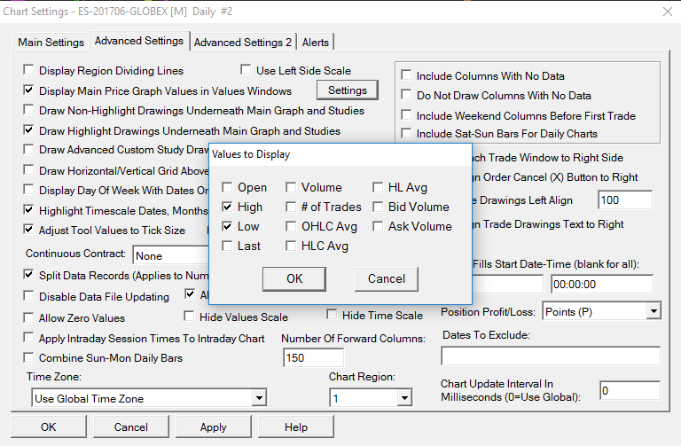Check Include Sat-Sun Bars For Daily Charts
This screenshot has height=446, width=681.
pos(406,133)
